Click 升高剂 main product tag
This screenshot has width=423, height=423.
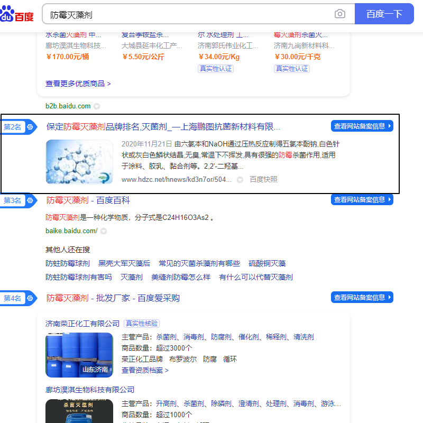166,404
